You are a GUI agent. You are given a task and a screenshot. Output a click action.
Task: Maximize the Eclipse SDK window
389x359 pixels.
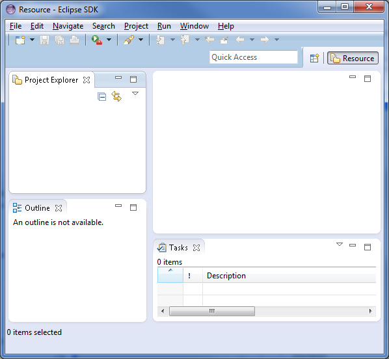tap(345, 7)
